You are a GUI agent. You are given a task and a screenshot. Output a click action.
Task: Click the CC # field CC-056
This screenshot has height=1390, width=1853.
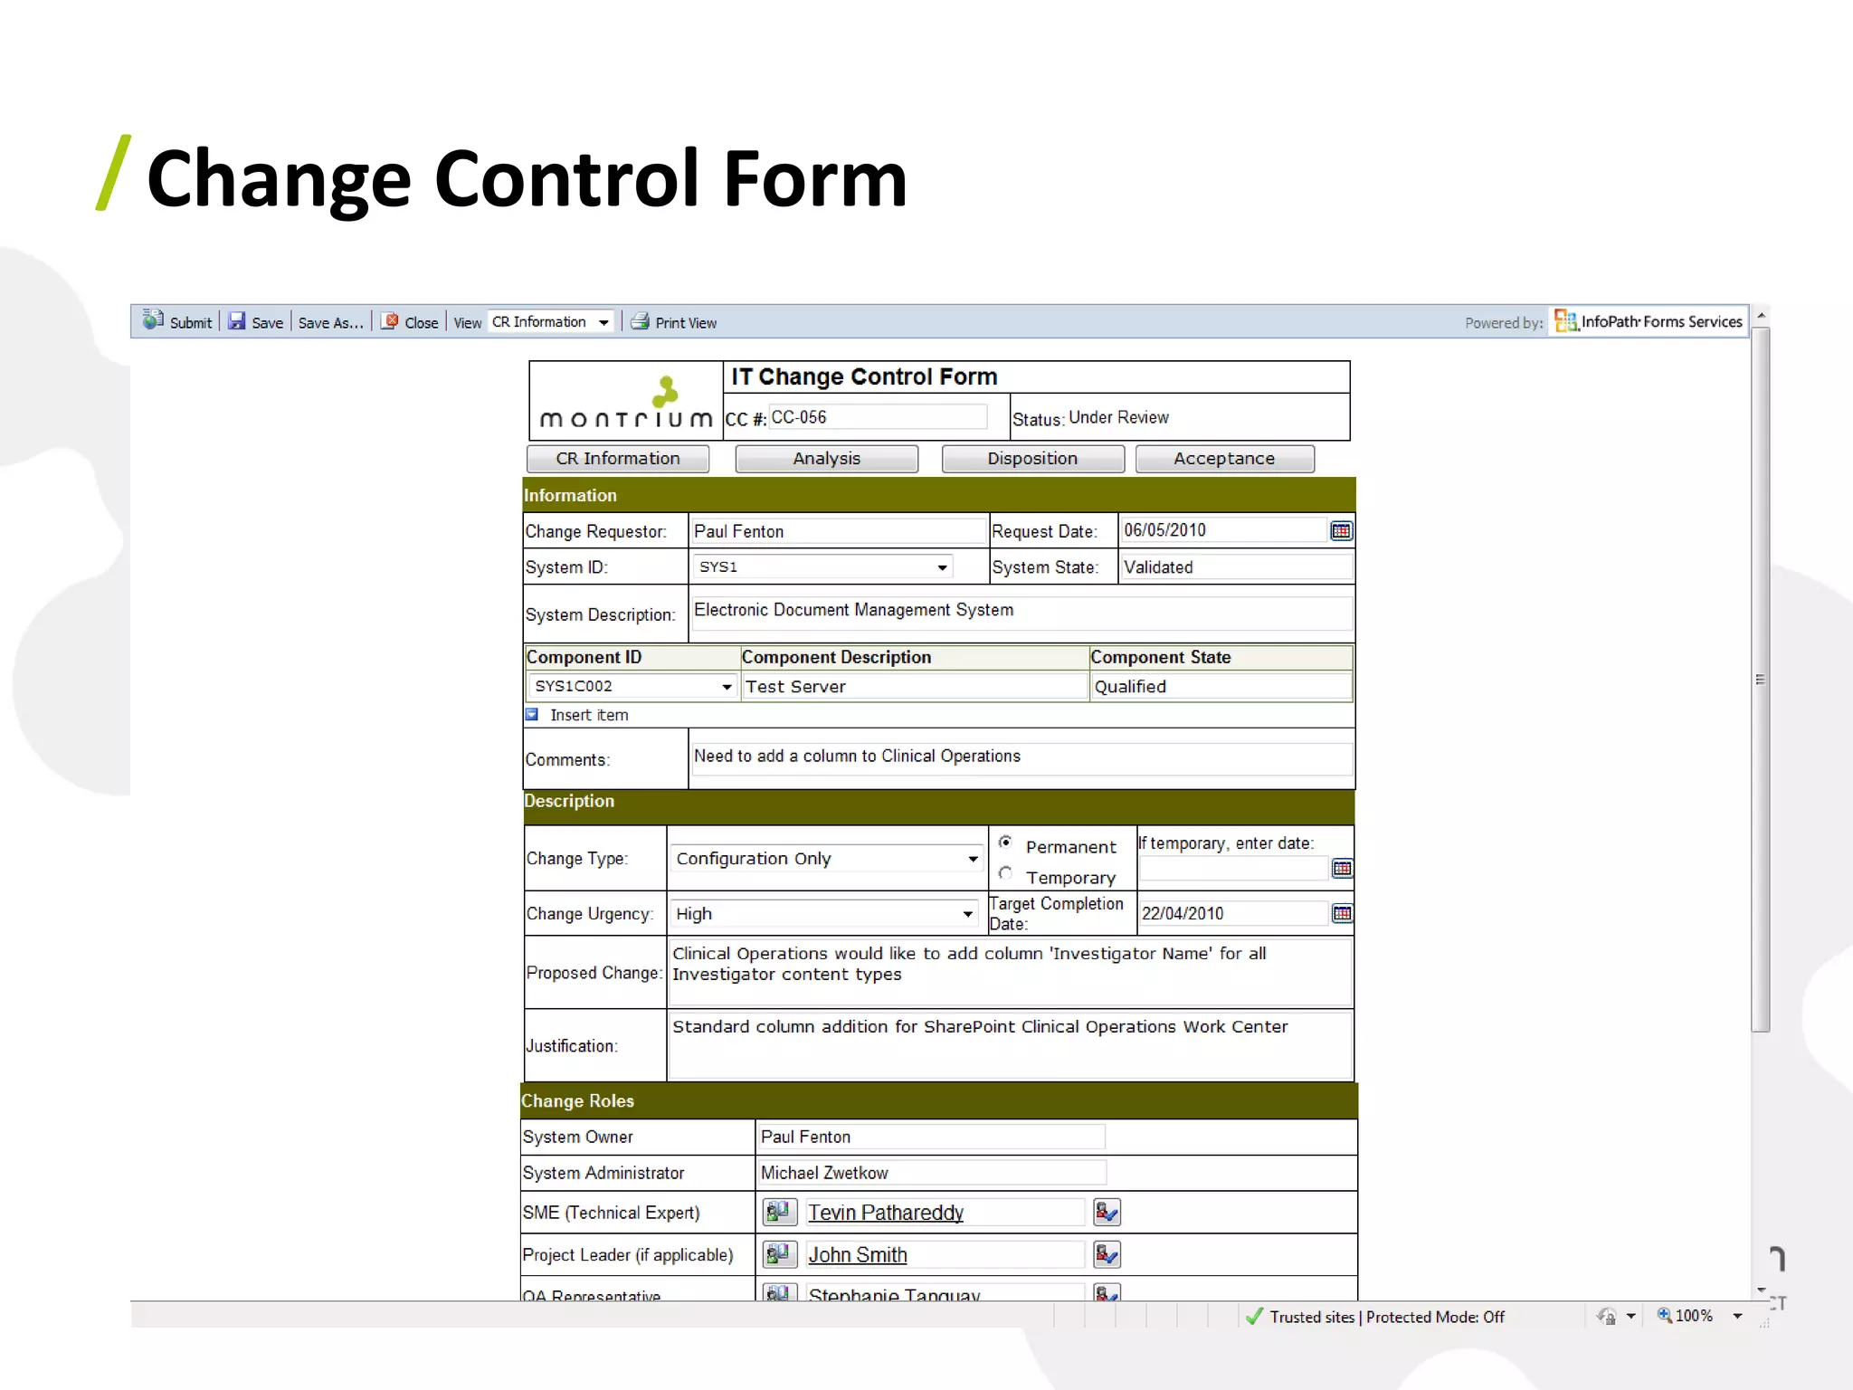pyautogui.click(x=878, y=417)
